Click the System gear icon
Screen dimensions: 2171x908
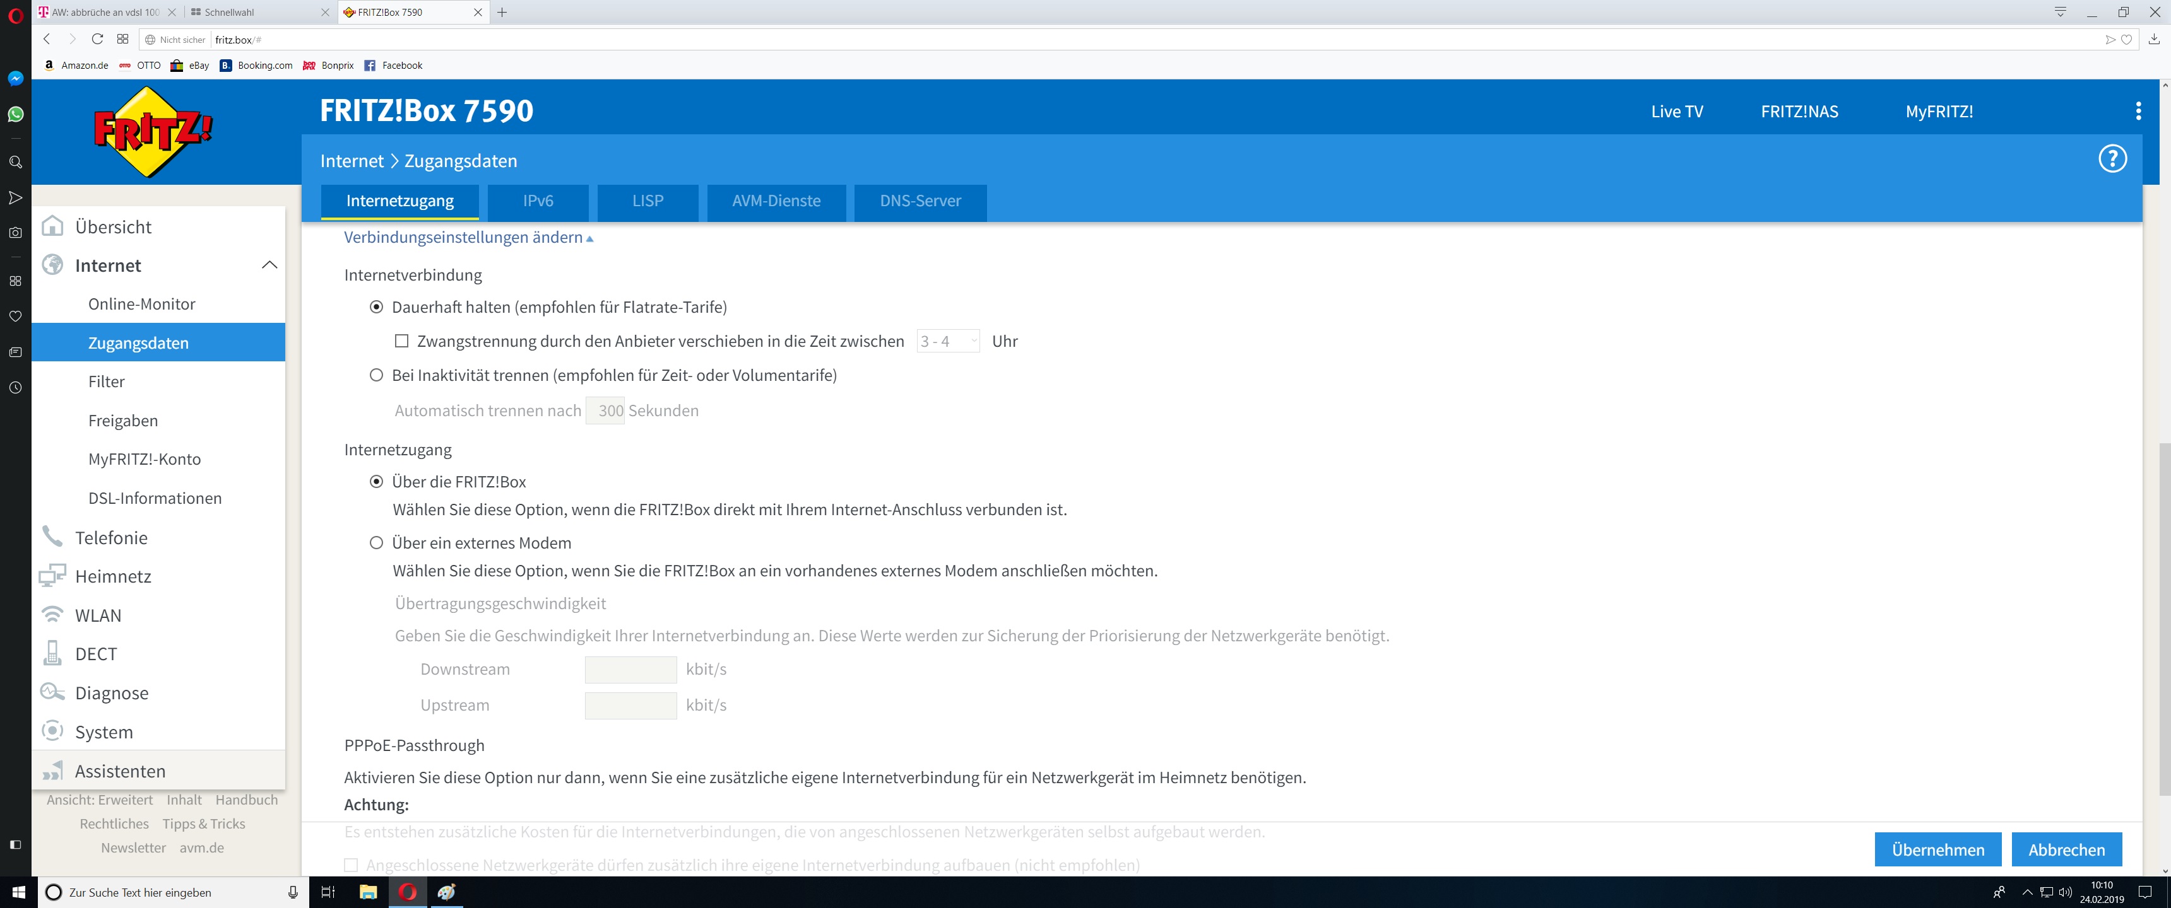[52, 730]
